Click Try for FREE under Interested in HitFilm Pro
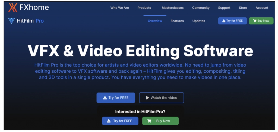Image resolution: width=278 pixels, height=132 pixels. click(x=120, y=121)
